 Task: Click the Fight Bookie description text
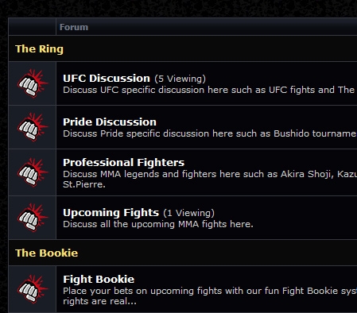[x=210, y=296]
